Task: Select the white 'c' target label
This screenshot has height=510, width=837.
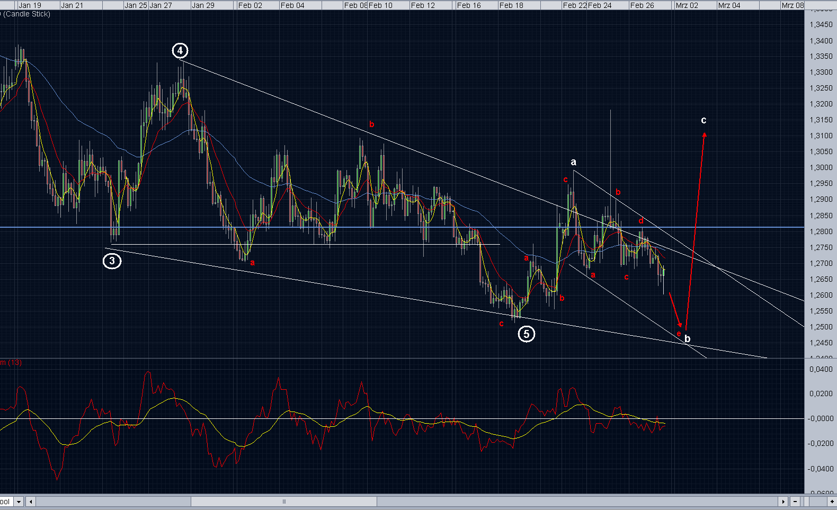Action: coord(704,120)
